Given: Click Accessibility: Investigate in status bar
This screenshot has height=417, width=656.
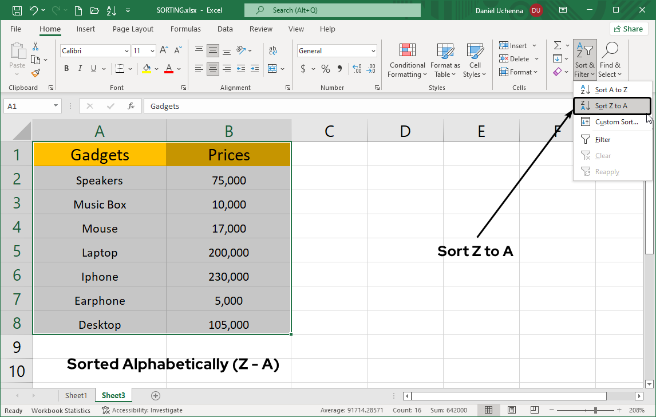Looking at the screenshot, I should (142, 410).
